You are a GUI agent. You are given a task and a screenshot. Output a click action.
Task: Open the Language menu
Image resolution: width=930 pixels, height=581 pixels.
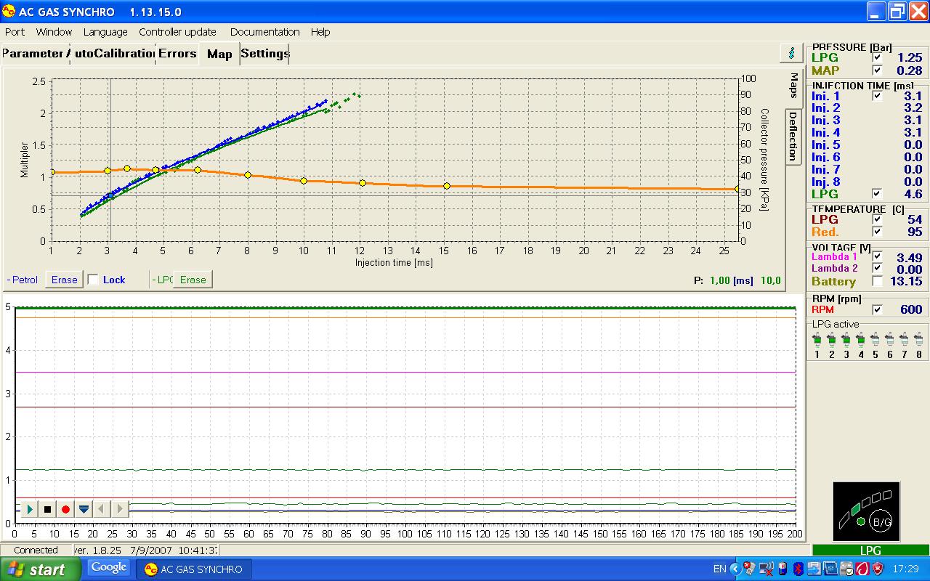[105, 32]
